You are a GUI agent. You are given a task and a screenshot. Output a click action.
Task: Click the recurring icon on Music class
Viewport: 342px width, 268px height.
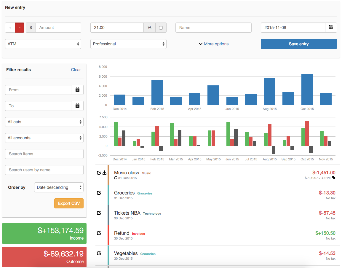[115, 178]
